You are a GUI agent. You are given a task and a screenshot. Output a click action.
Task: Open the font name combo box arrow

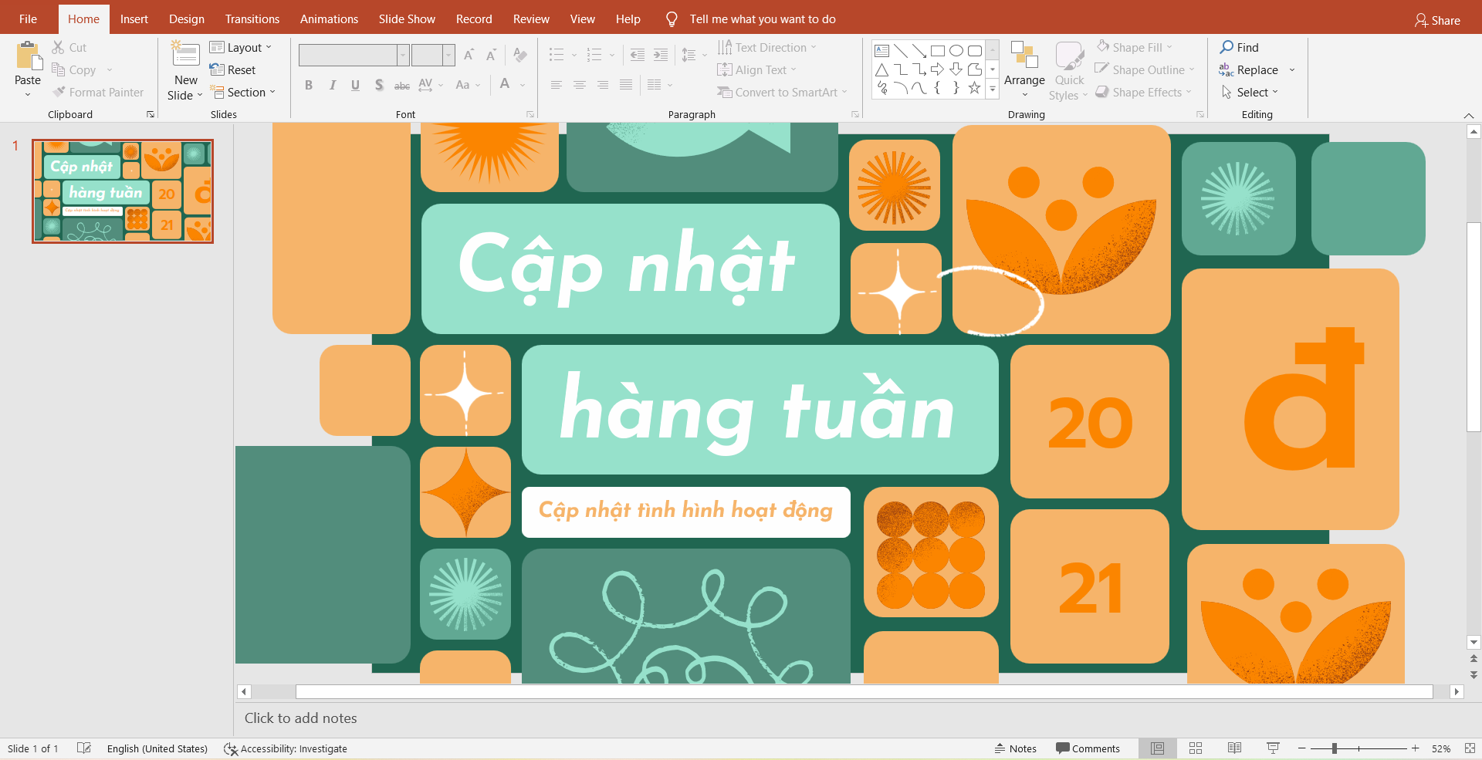(x=403, y=55)
